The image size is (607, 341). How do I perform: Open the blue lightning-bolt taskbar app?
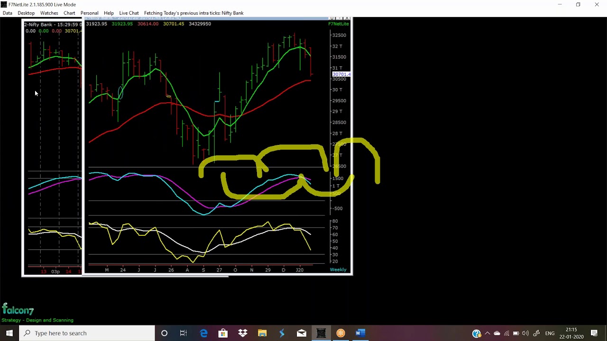(282, 333)
